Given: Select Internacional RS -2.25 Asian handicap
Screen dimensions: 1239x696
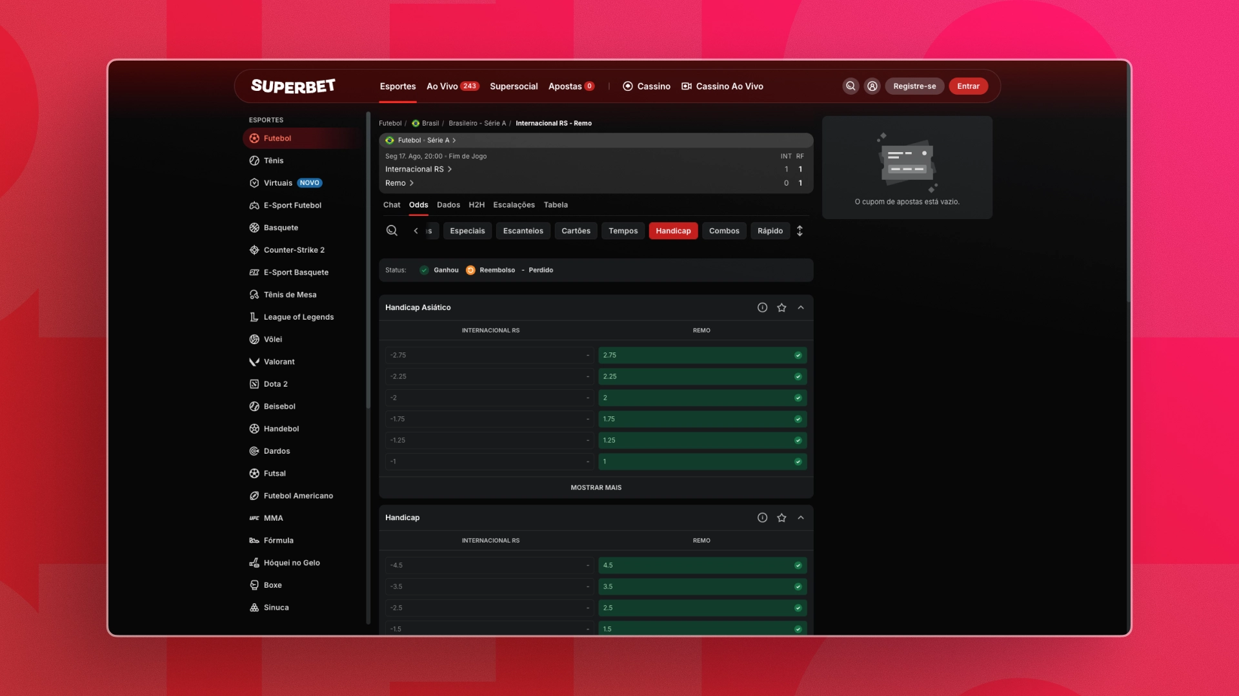Looking at the screenshot, I should pyautogui.click(x=490, y=376).
